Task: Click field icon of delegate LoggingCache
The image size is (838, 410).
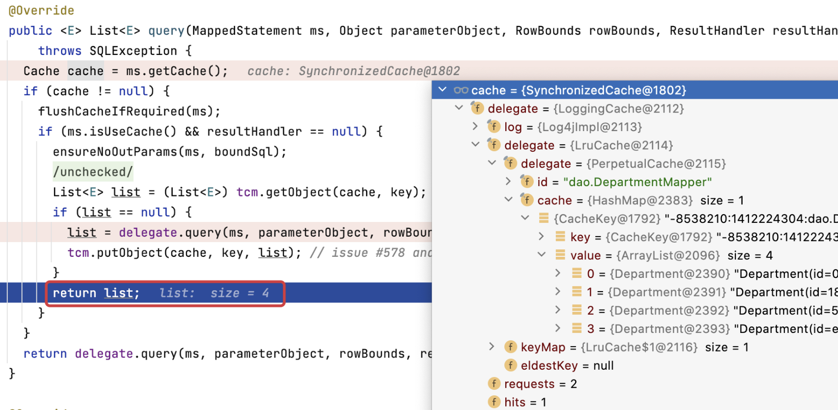Action: pos(477,108)
